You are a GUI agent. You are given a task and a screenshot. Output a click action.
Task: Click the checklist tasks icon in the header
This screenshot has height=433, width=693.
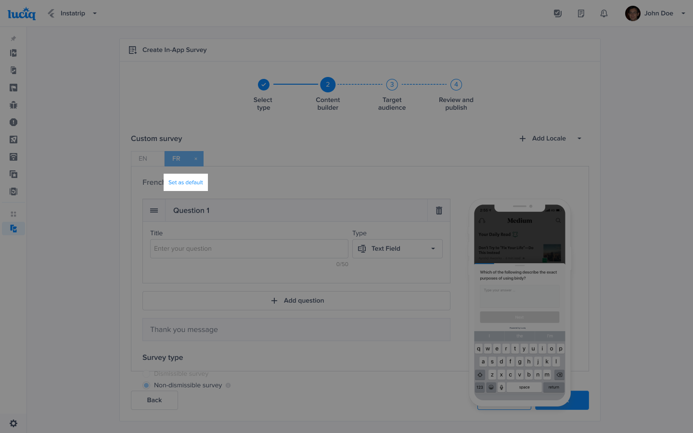pyautogui.click(x=558, y=13)
